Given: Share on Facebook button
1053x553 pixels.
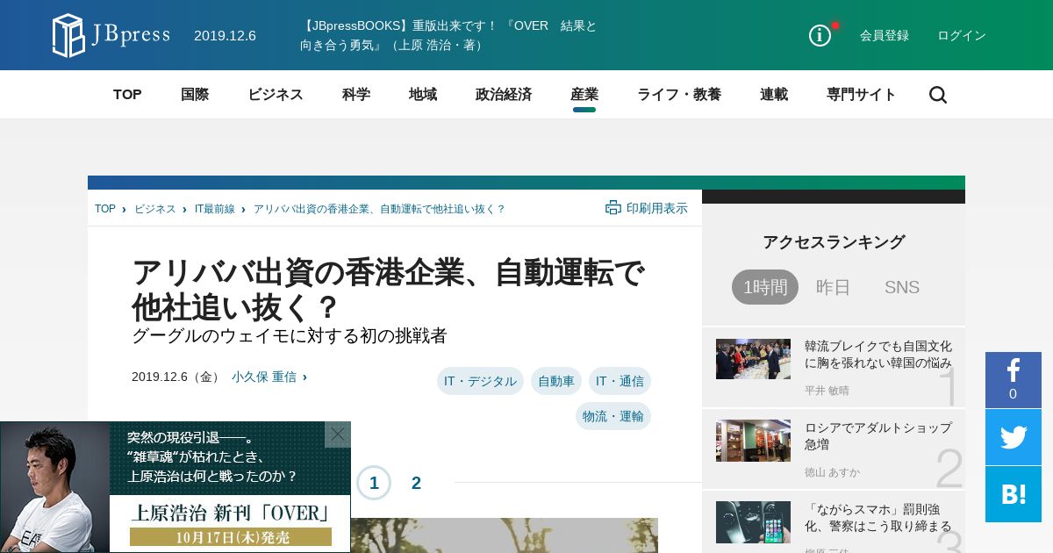Looking at the screenshot, I should (x=1014, y=379).
